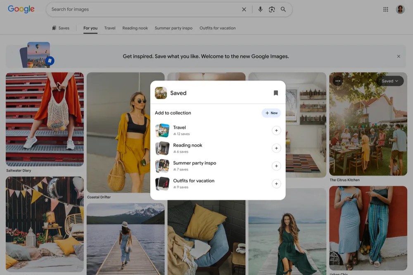
Task: Dismiss the welcome banner with its X
Action: click(399, 56)
